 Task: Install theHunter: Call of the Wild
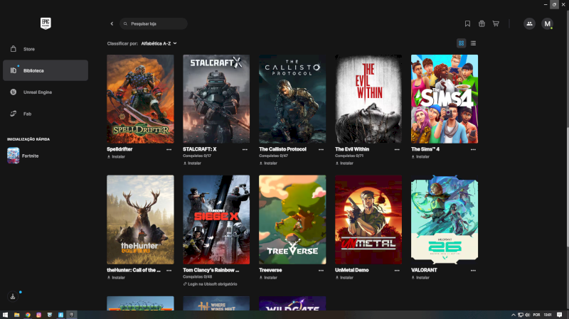116,278
